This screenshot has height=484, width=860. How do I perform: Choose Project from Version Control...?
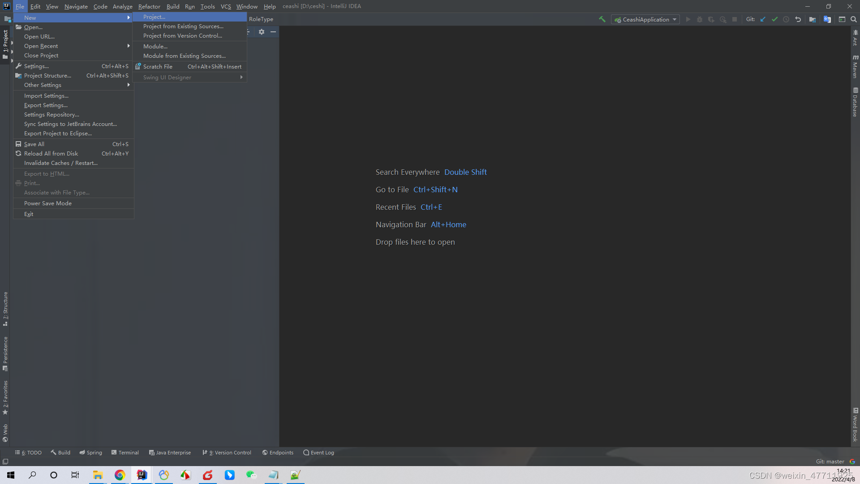click(189, 36)
